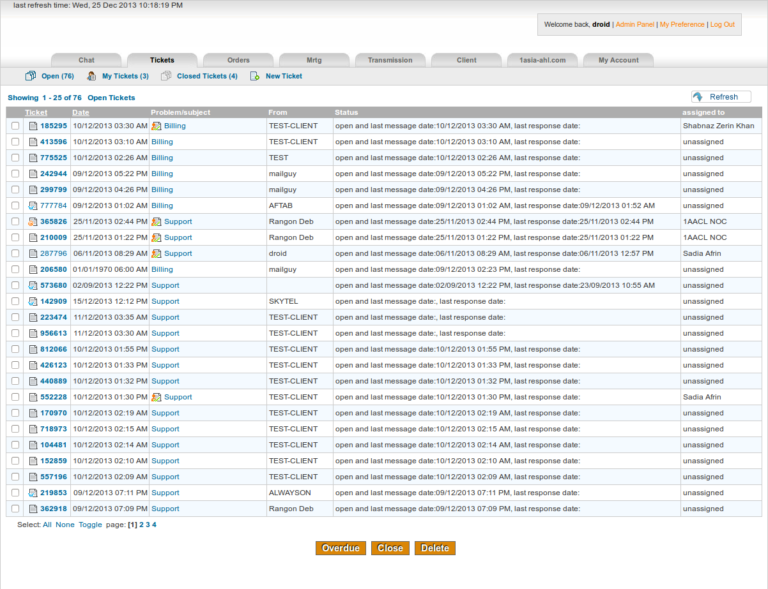Go to page 3 of open tickets
Image resolution: width=768 pixels, height=589 pixels.
coord(148,525)
